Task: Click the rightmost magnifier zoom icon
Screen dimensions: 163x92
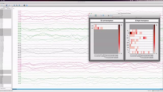Action: 19,5
